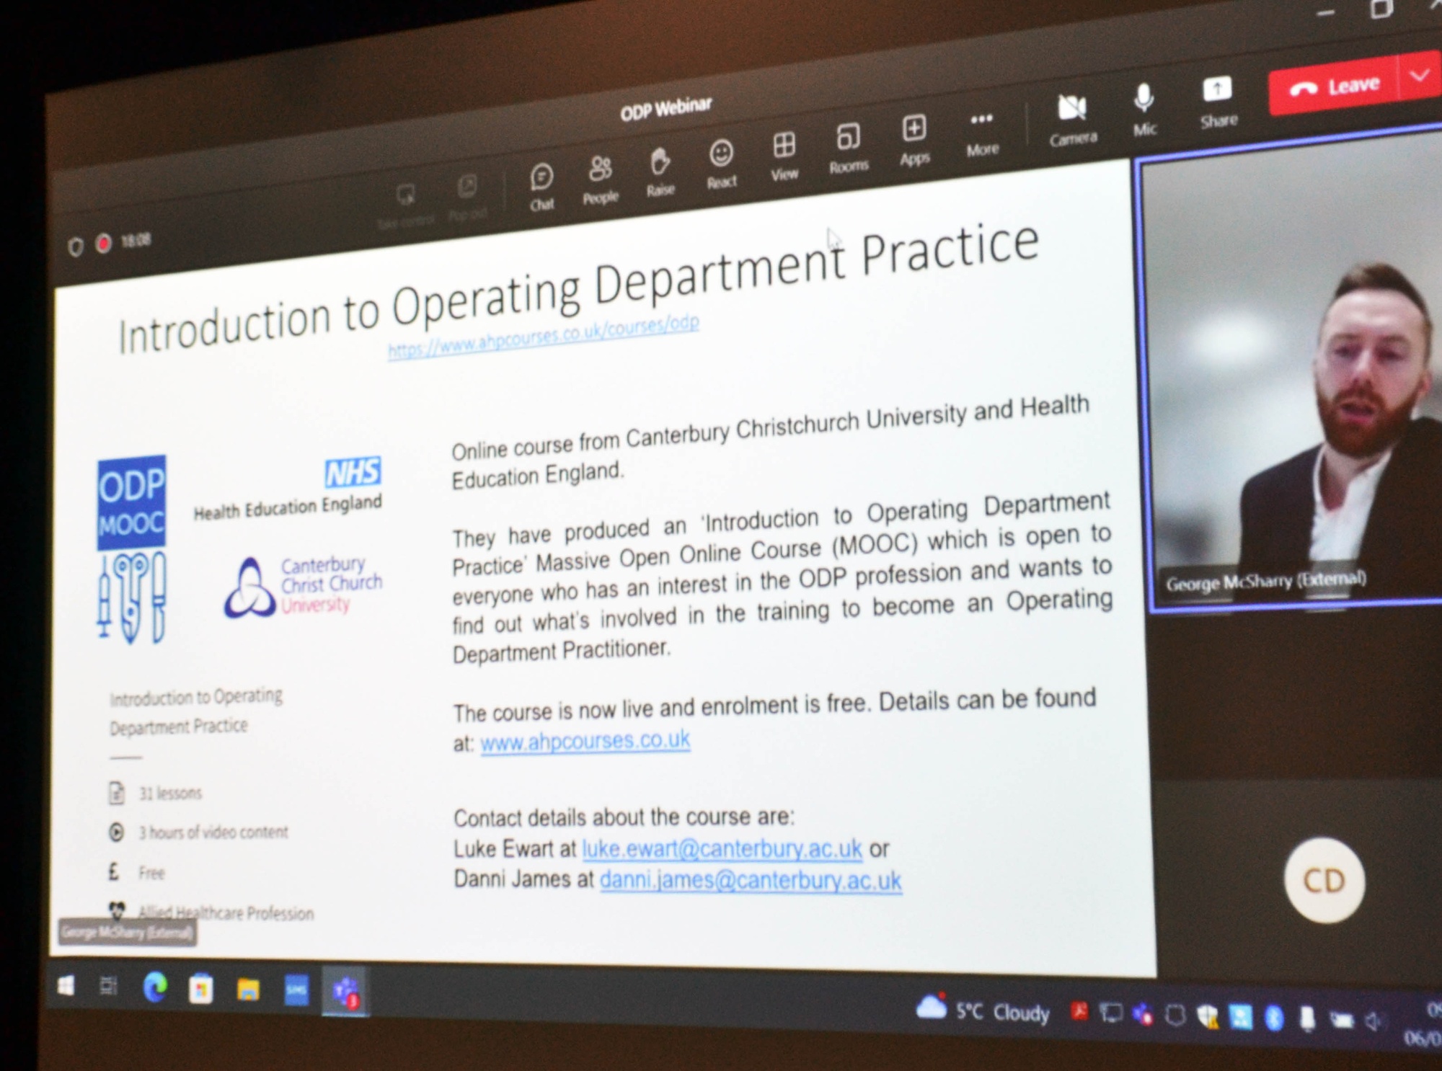Click the CD participant avatar
1442x1071 pixels.
[x=1324, y=880]
